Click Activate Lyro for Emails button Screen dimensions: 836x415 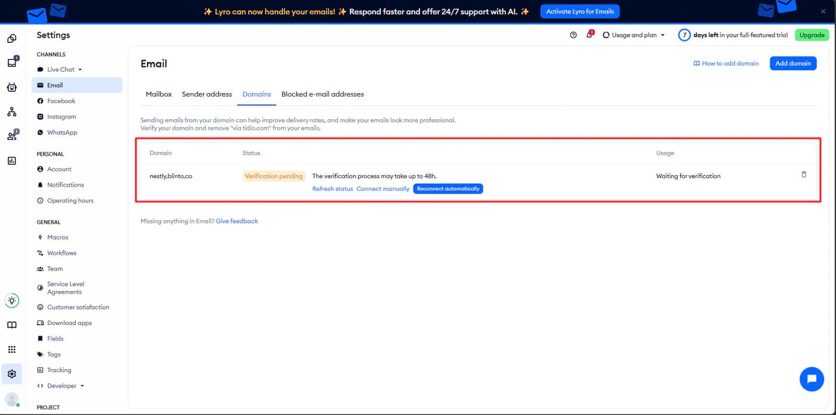580,11
